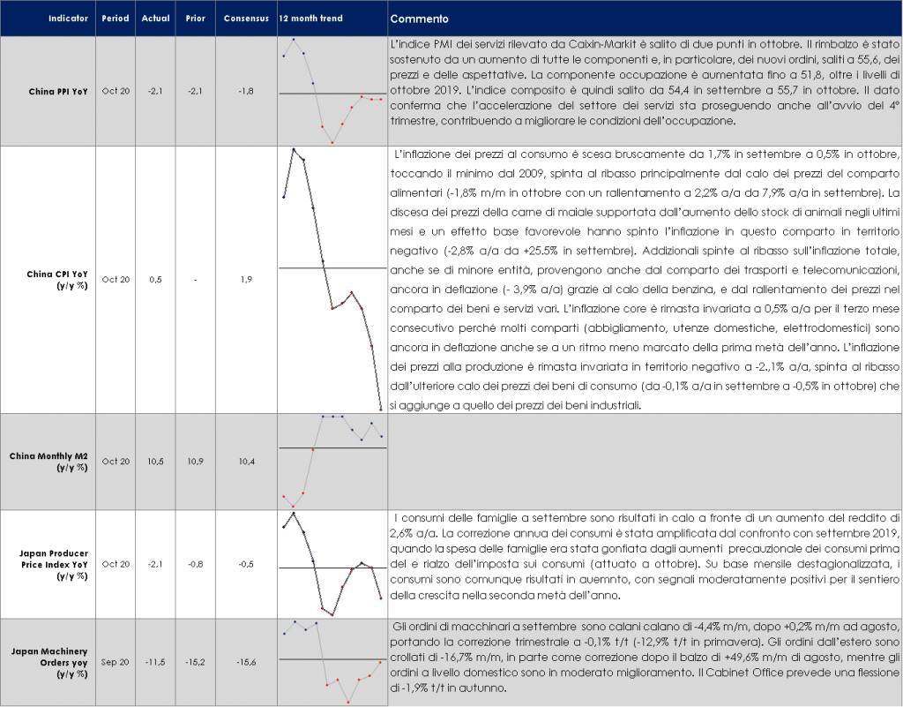Screen dimensions: 903x707
Task: Select the Period column header
Action: (115, 19)
